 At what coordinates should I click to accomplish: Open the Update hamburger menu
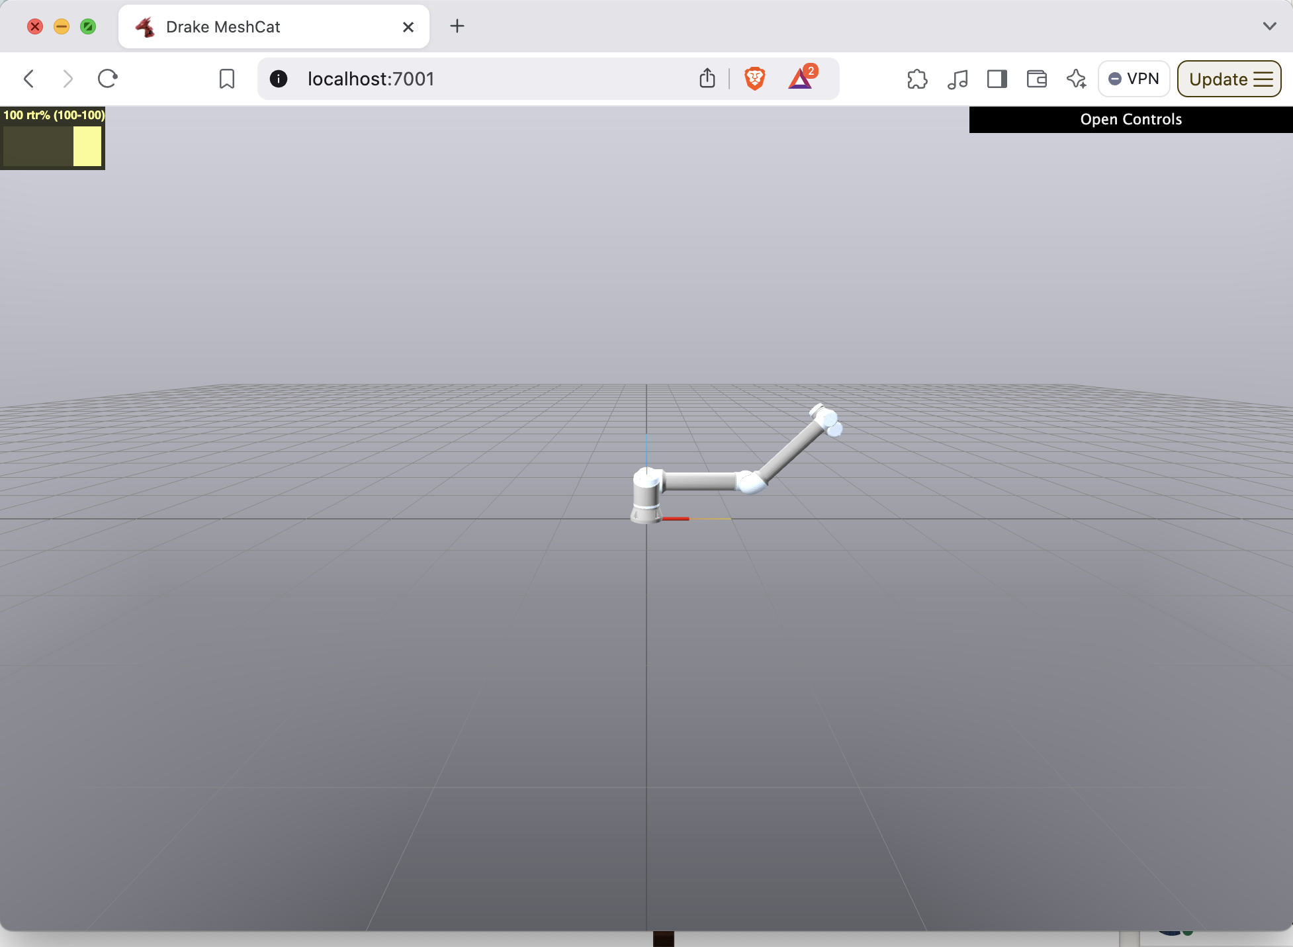1229,79
